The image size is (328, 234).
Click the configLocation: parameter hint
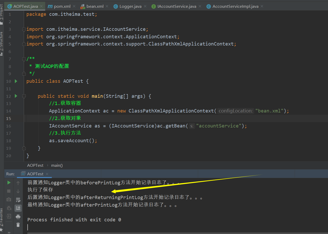235,111
